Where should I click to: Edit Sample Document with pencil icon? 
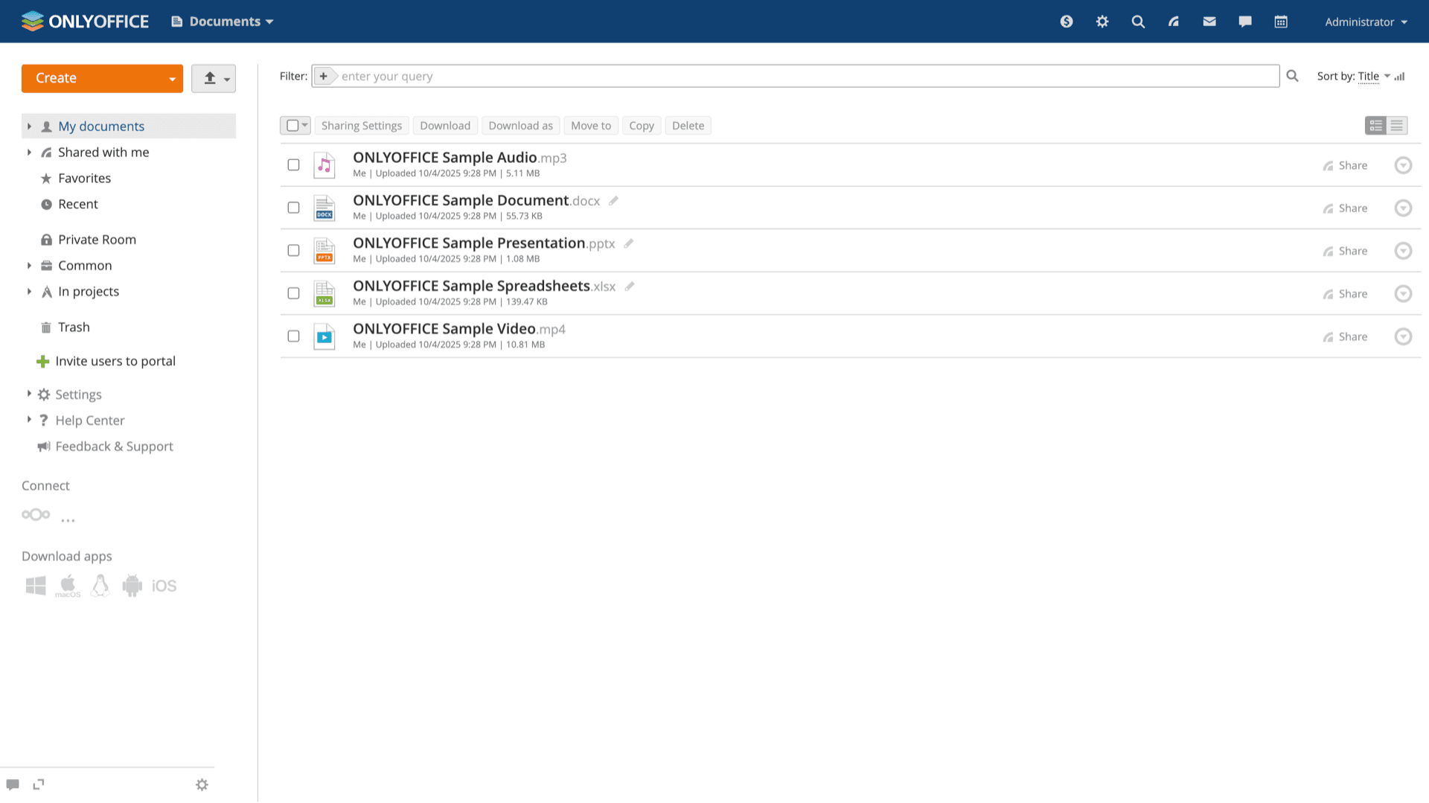tap(613, 201)
